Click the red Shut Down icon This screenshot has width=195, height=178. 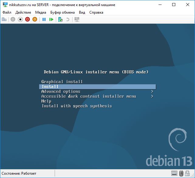28,19
